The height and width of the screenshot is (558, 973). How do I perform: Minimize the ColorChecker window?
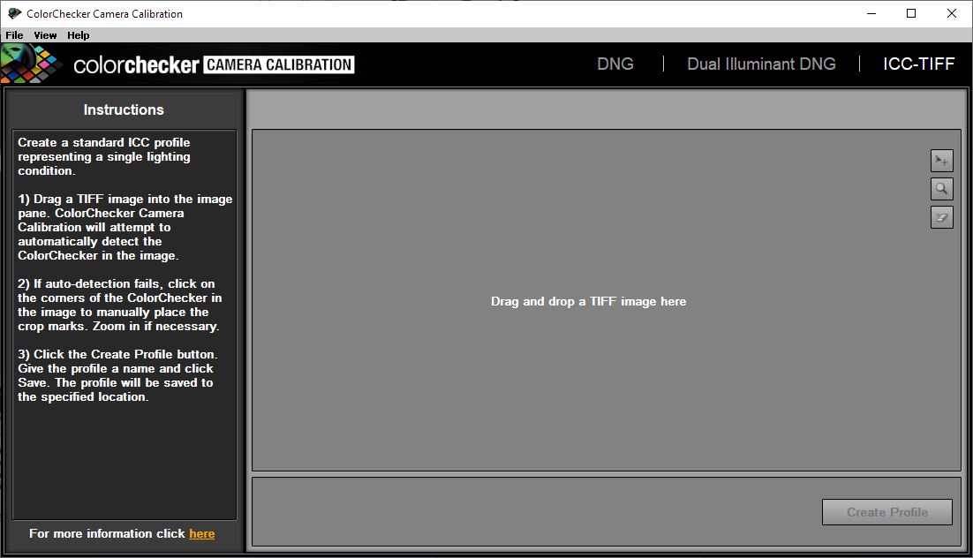click(x=871, y=13)
